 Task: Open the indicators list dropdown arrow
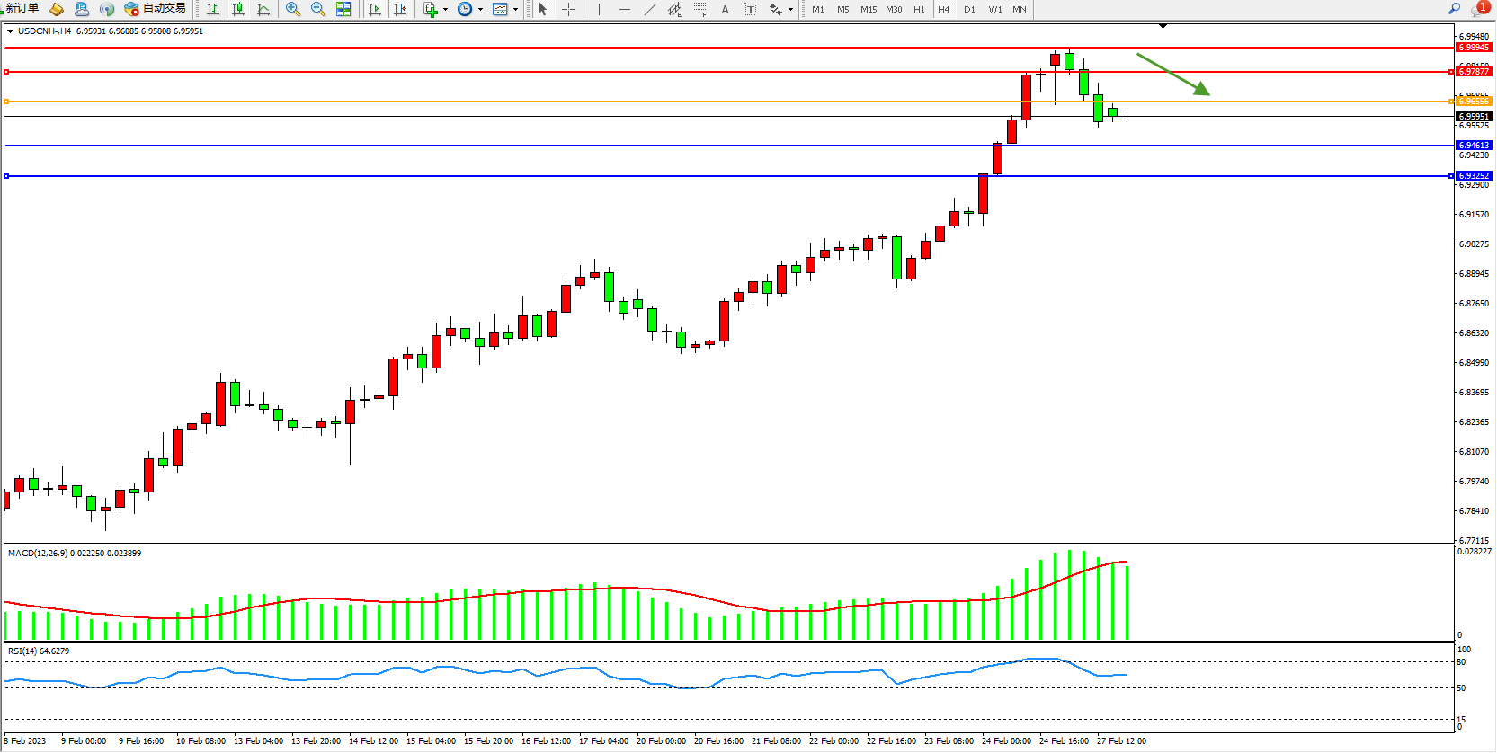(x=445, y=9)
